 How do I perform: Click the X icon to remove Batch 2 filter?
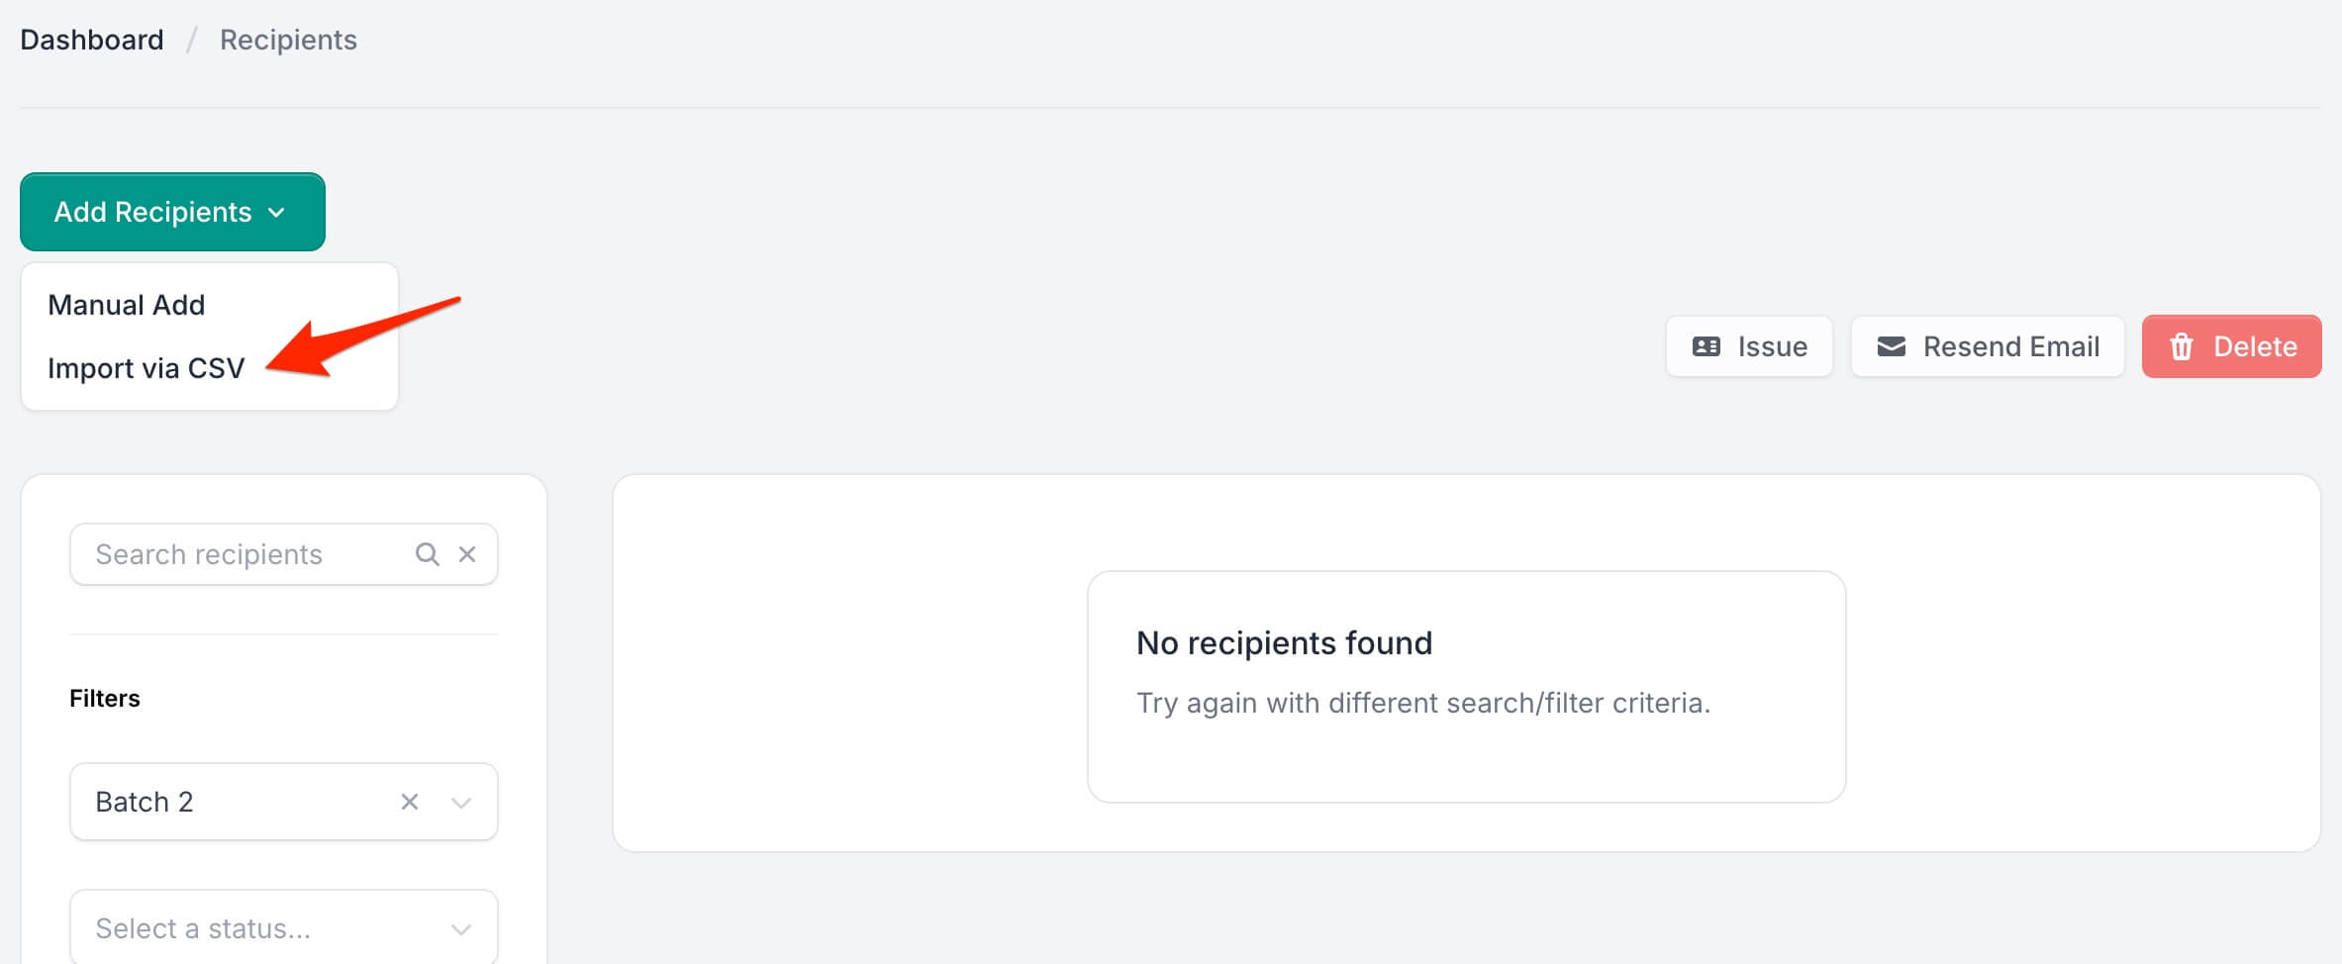click(408, 802)
